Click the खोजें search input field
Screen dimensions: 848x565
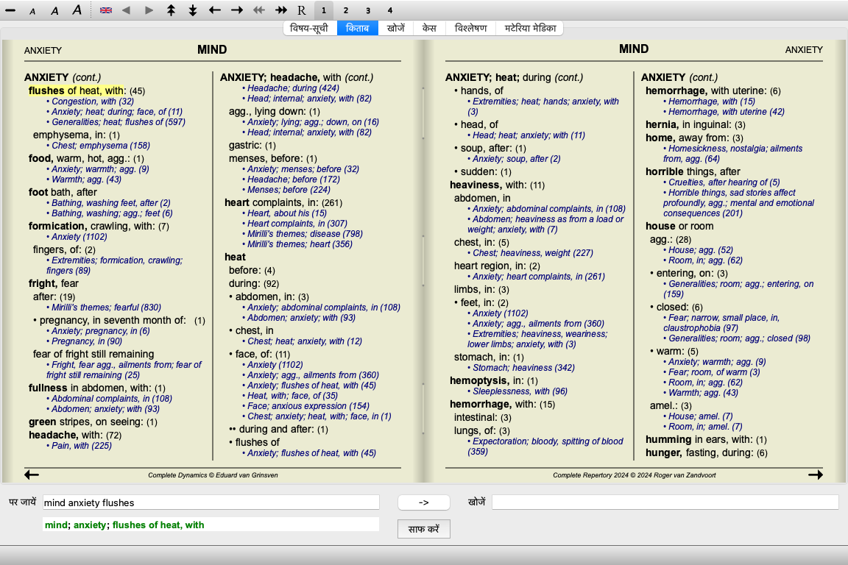coord(665,502)
